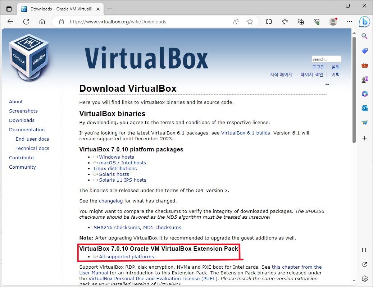Open VirtualBox Personal Use and Evaluation License link

click(153, 278)
